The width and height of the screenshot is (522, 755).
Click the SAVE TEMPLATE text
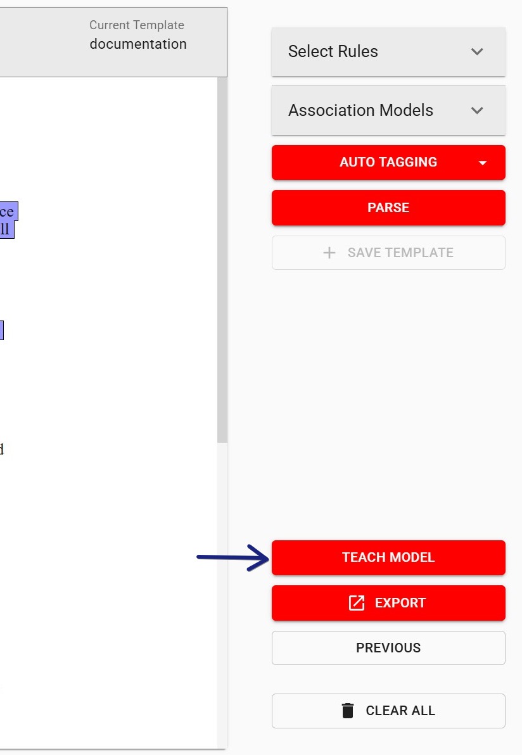tap(400, 253)
